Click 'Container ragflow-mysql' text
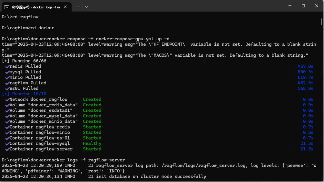 [40, 143]
